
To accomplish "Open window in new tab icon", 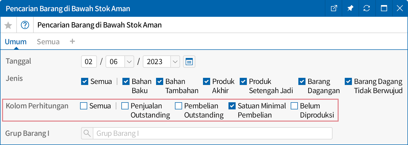I will [334, 8].
